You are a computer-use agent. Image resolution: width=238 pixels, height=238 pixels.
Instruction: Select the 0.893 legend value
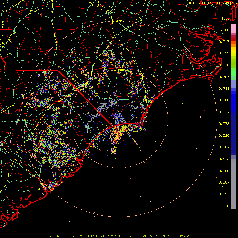pyautogui.click(x=224, y=53)
